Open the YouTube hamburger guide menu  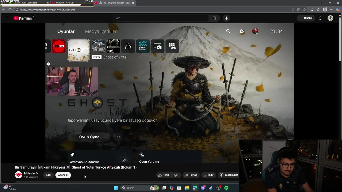pyautogui.click(x=7, y=18)
